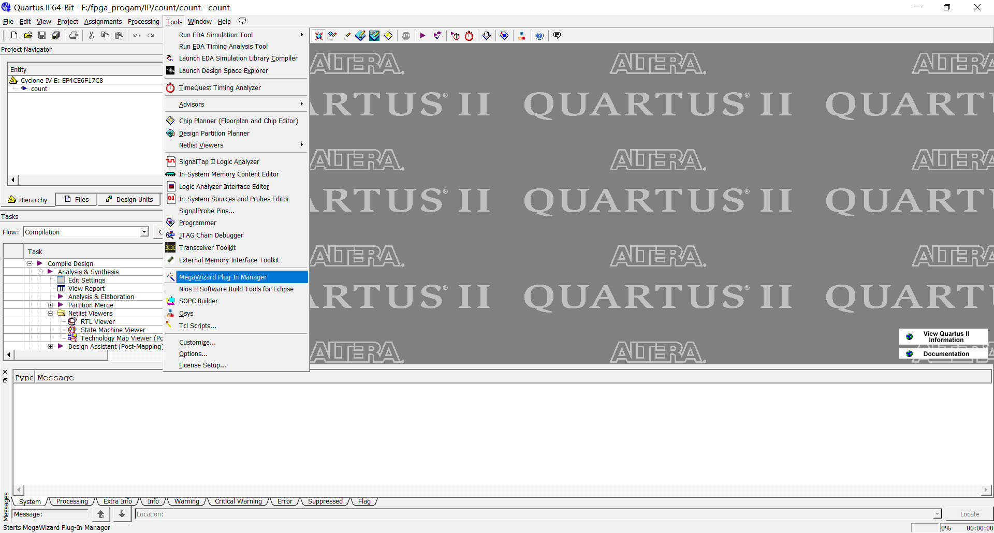This screenshot has width=994, height=533.
Task: Click the Undo arrow icon
Action: tap(137, 35)
